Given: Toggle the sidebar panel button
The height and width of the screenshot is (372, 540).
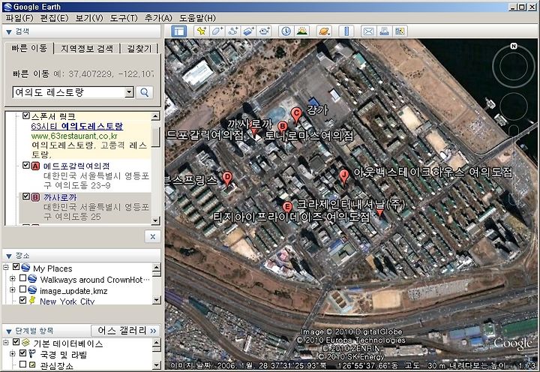Looking at the screenshot, I should [x=178, y=31].
